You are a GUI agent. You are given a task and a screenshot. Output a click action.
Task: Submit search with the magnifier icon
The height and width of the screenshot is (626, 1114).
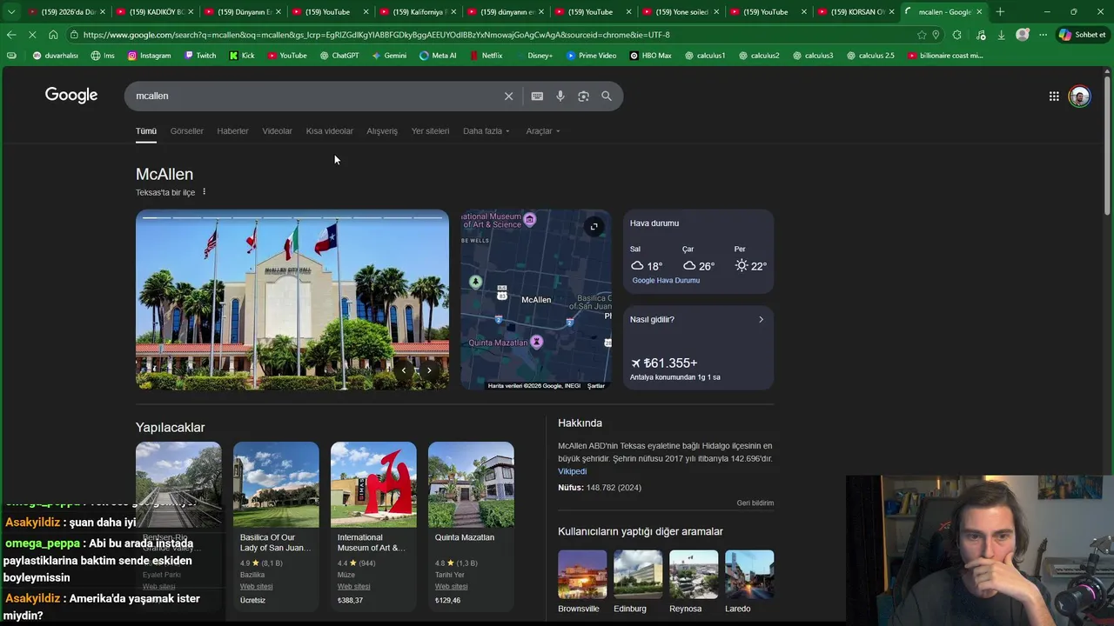pyautogui.click(x=607, y=97)
